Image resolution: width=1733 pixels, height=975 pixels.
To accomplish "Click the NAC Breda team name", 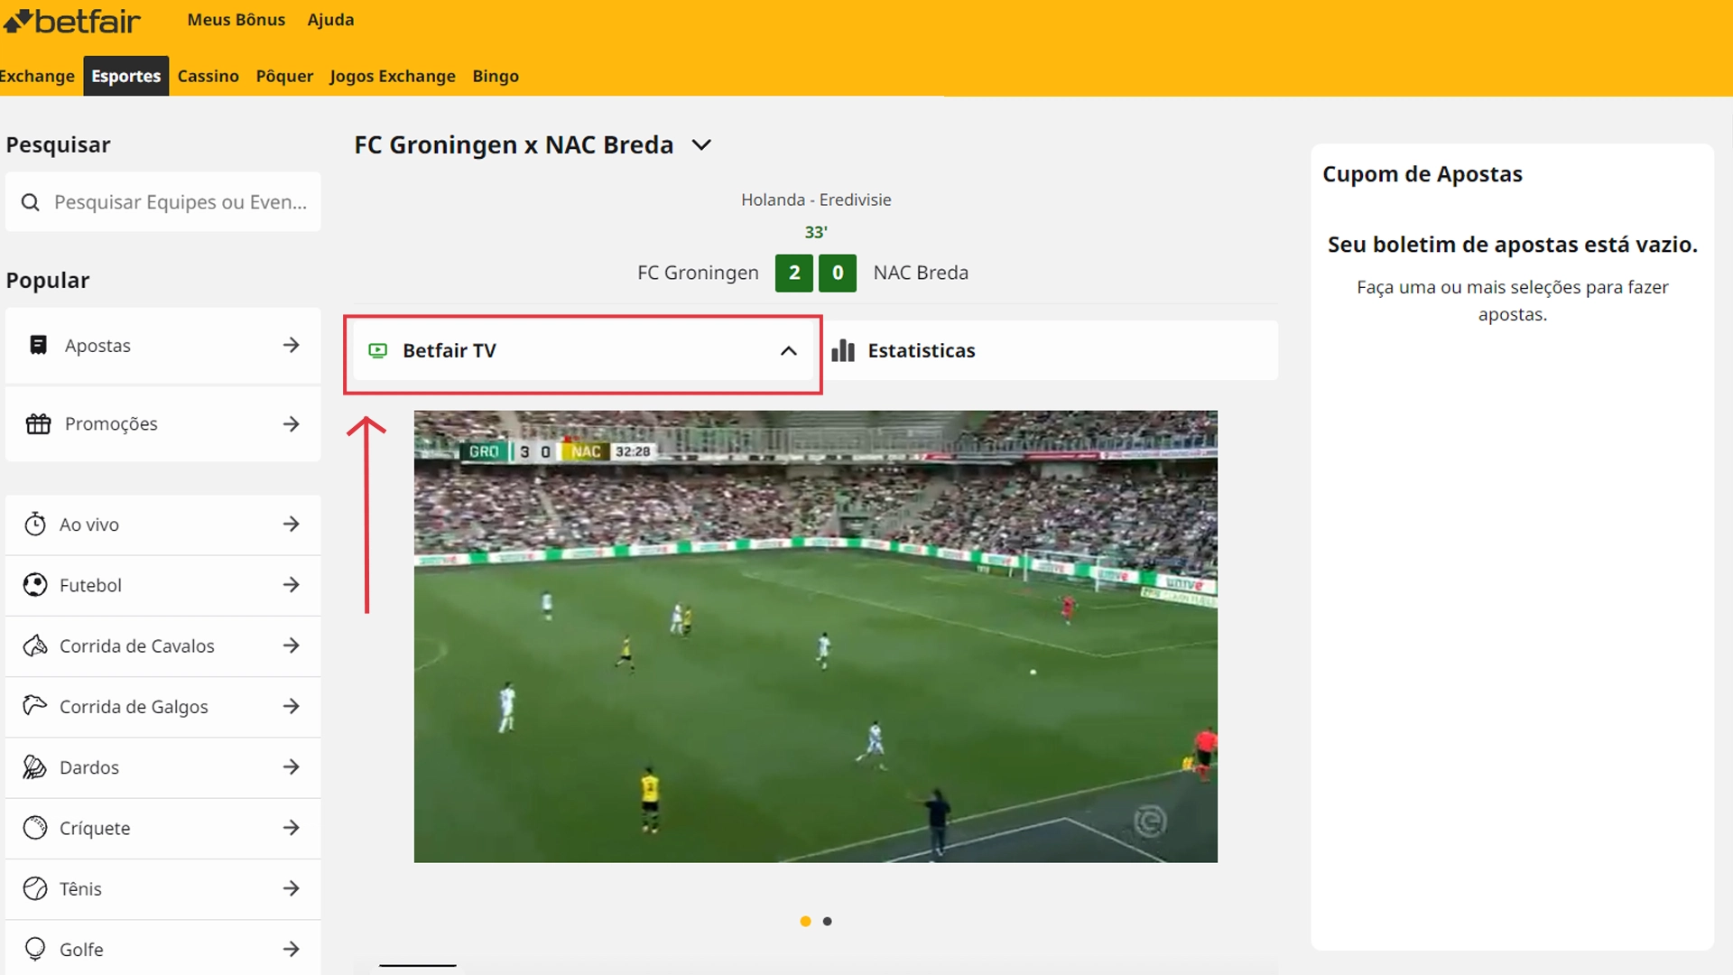I will coord(921,273).
